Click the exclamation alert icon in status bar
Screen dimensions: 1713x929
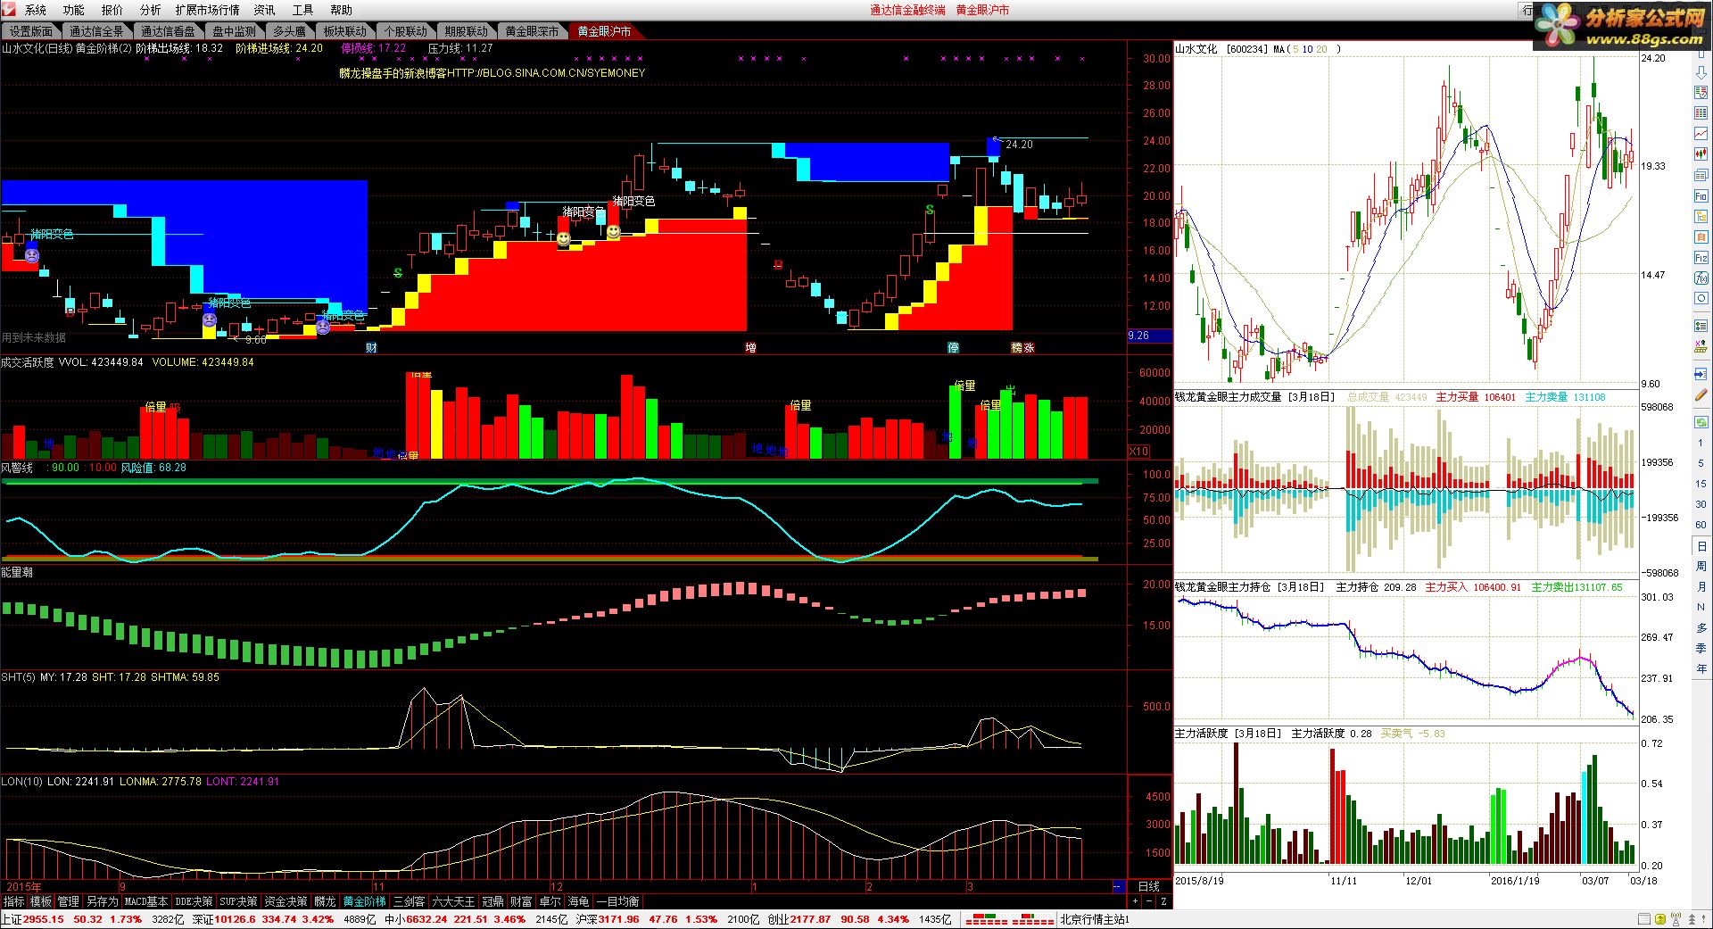[x=1703, y=919]
